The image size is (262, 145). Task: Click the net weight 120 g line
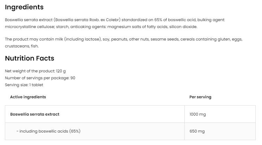point(35,71)
